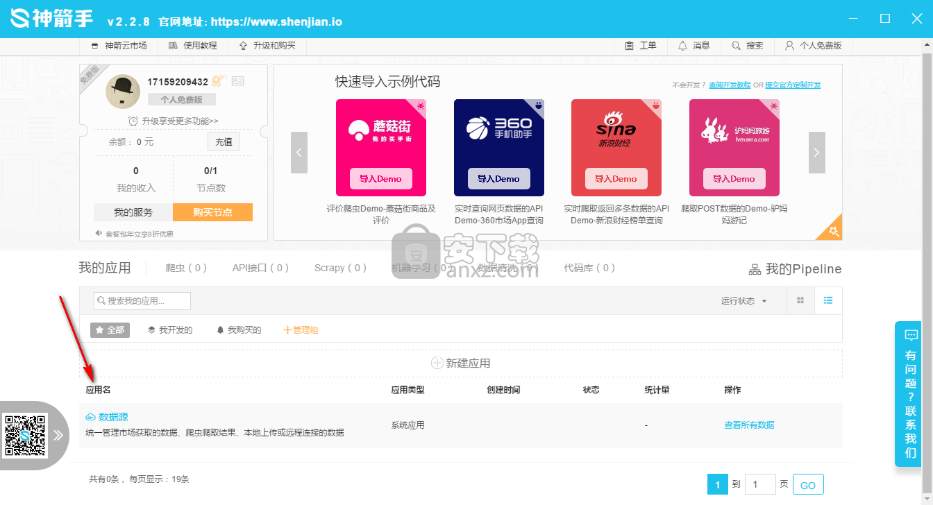
Task: Open 工单 in top bar
Action: click(x=641, y=46)
